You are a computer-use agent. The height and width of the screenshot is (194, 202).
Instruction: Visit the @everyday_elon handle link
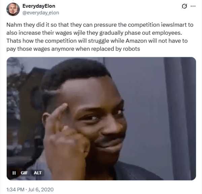[x=41, y=13]
